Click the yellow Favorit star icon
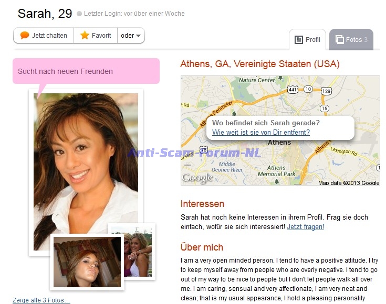 (x=85, y=35)
